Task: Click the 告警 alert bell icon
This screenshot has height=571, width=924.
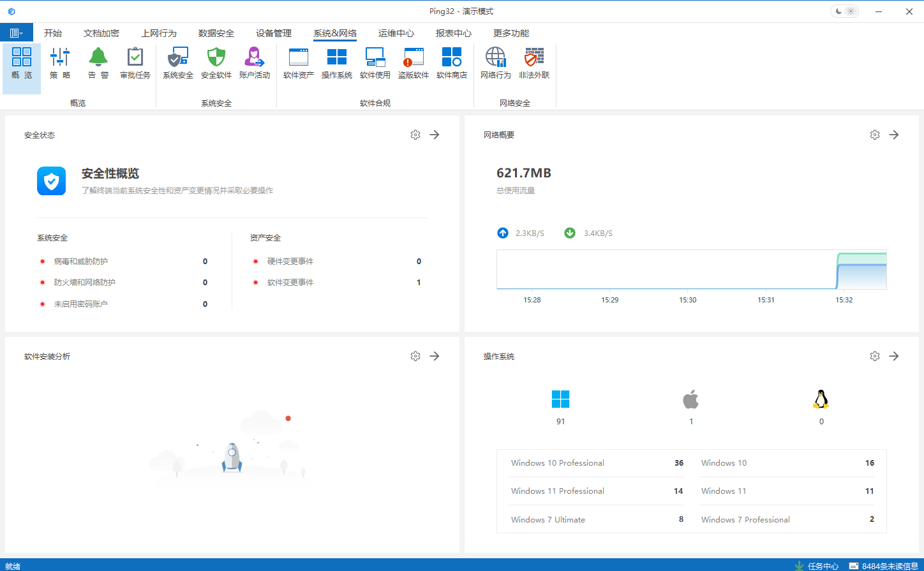Action: pyautogui.click(x=98, y=63)
